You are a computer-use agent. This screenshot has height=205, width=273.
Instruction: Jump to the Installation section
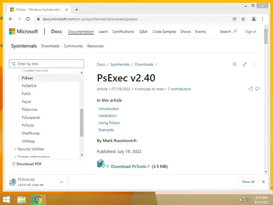(108, 116)
